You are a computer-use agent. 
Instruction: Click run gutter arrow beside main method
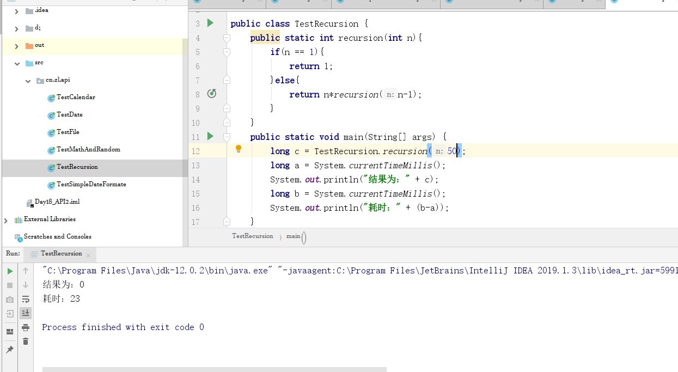click(x=210, y=136)
